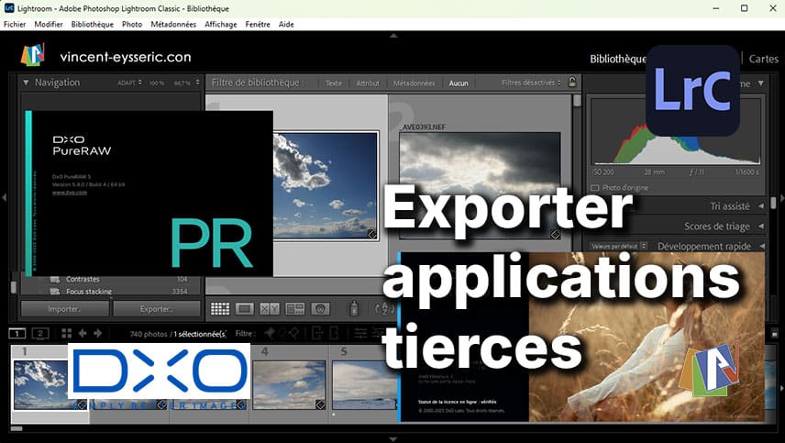785x443 pixels.
Task: Toggle second window button 2
Action: pyautogui.click(x=40, y=333)
